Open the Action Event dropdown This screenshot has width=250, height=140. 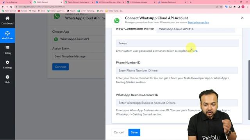point(79,56)
